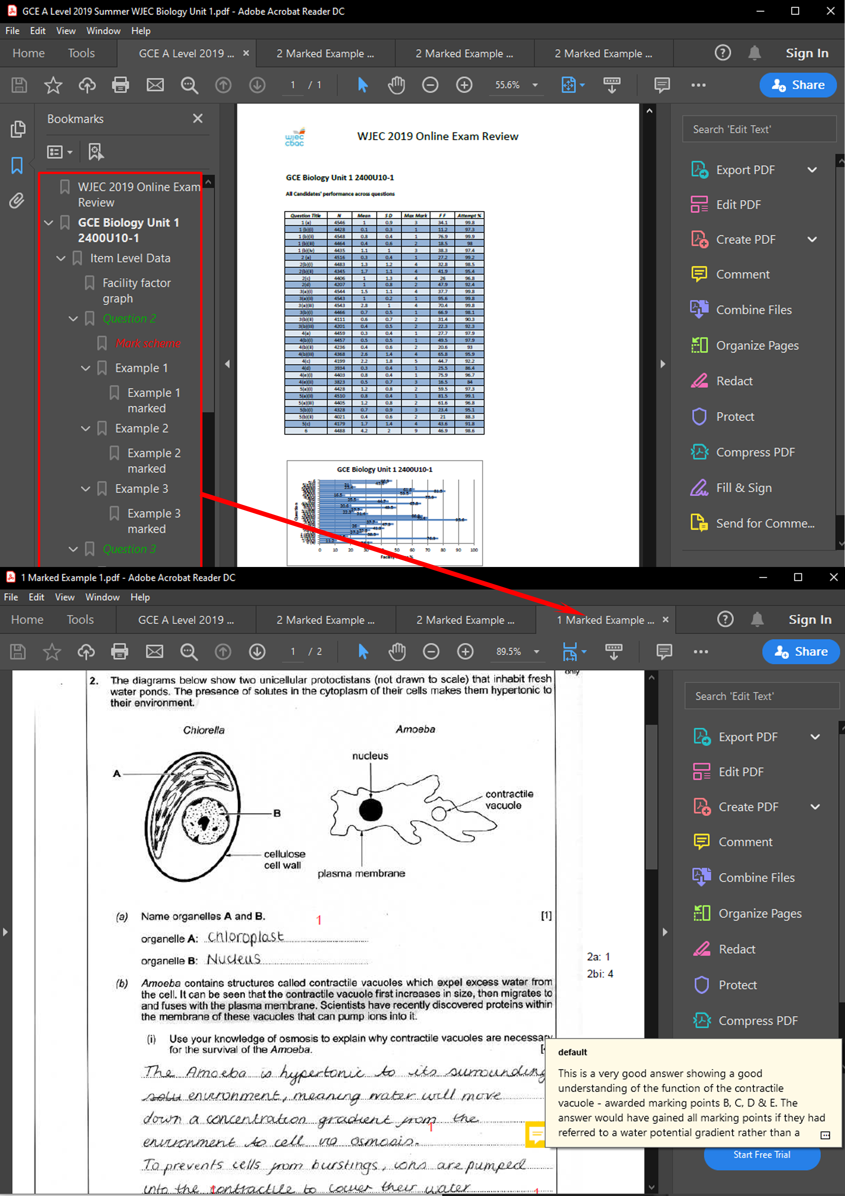Click the add new bookmark icon in Bookmarks panel
845x1196 pixels.
[96, 152]
